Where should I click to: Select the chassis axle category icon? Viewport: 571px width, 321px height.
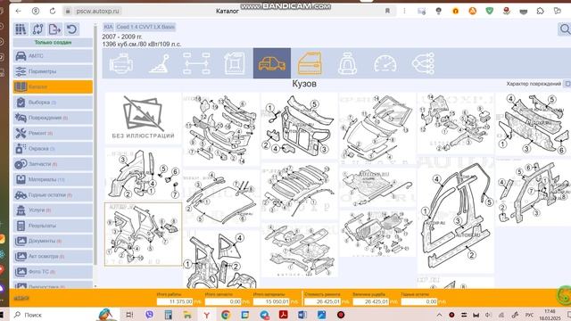click(x=196, y=63)
